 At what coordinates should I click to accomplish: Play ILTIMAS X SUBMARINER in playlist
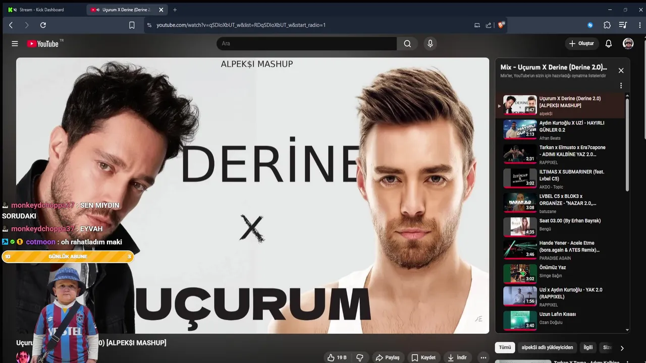coord(560,178)
